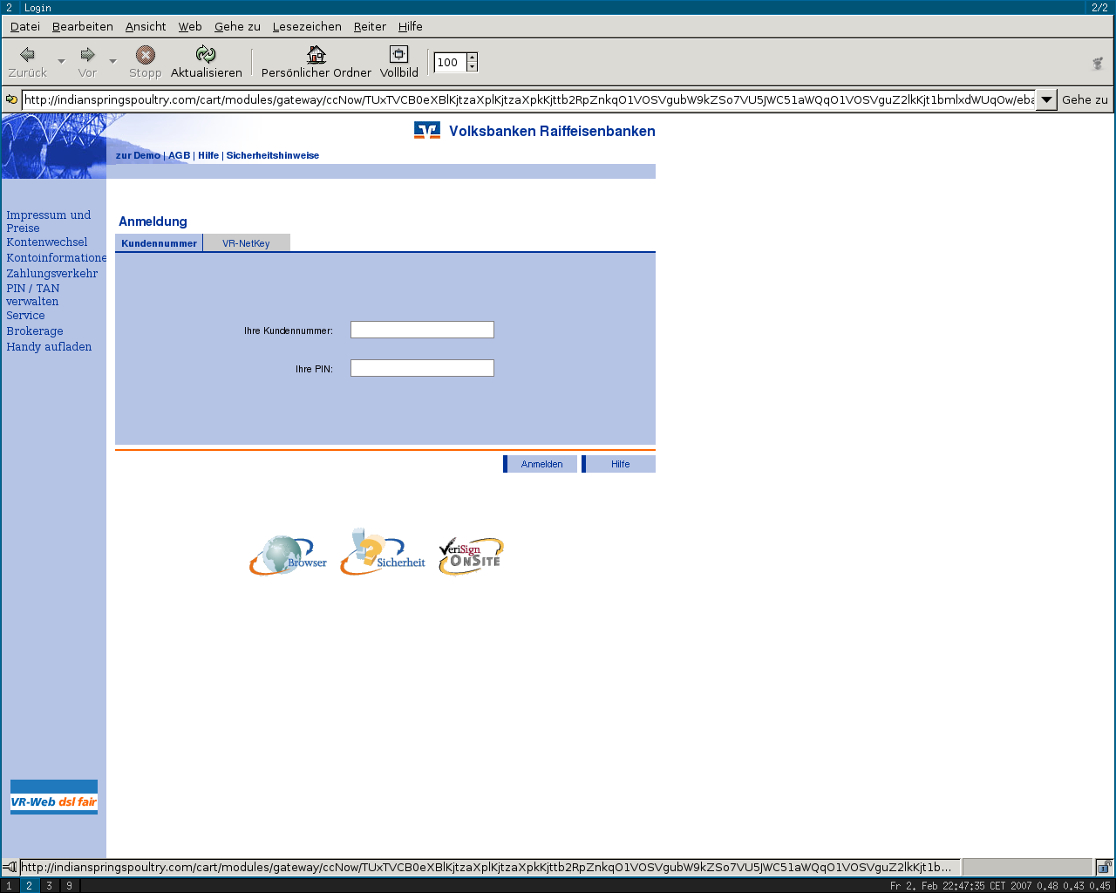Viewport: 1116px width, 893px height.
Task: Expand the address bar URL dropdown
Action: click(x=1046, y=99)
